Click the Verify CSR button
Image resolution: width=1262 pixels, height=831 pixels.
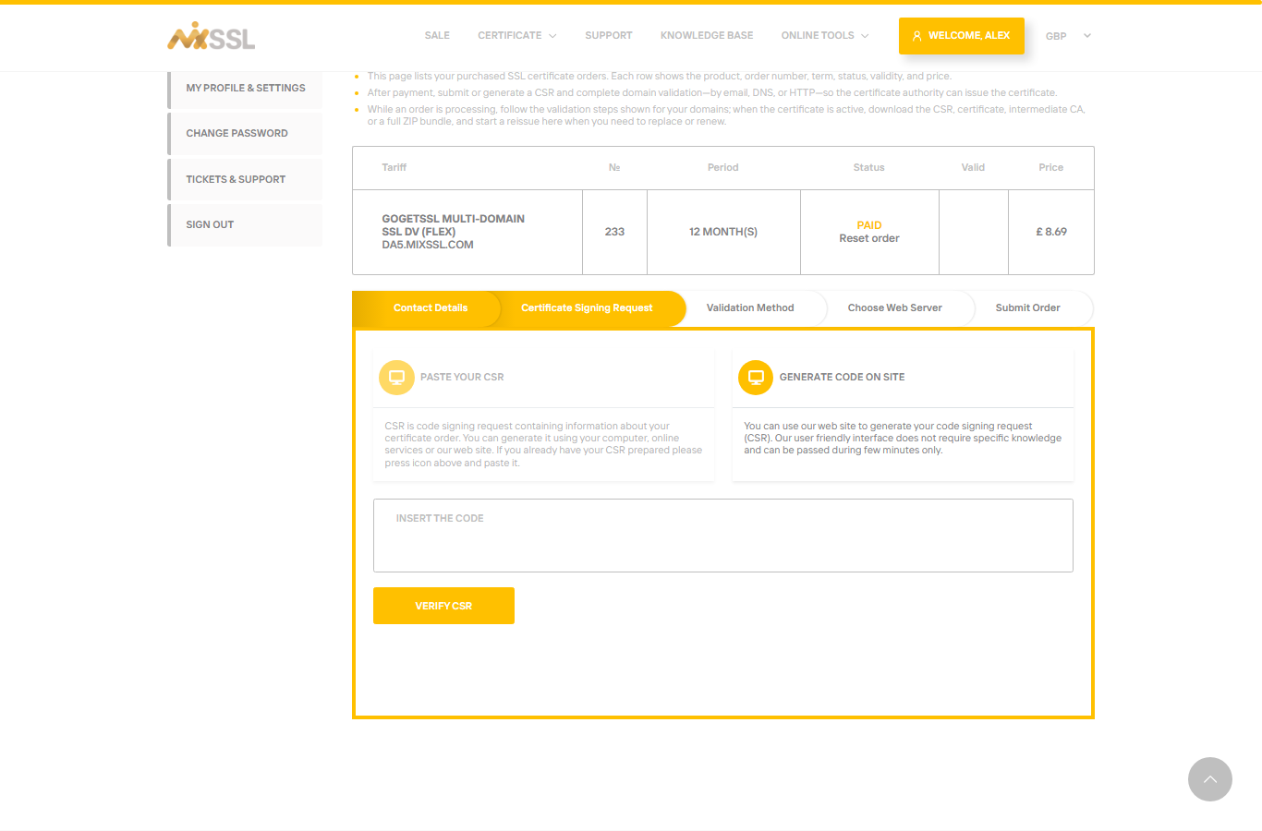coord(443,606)
